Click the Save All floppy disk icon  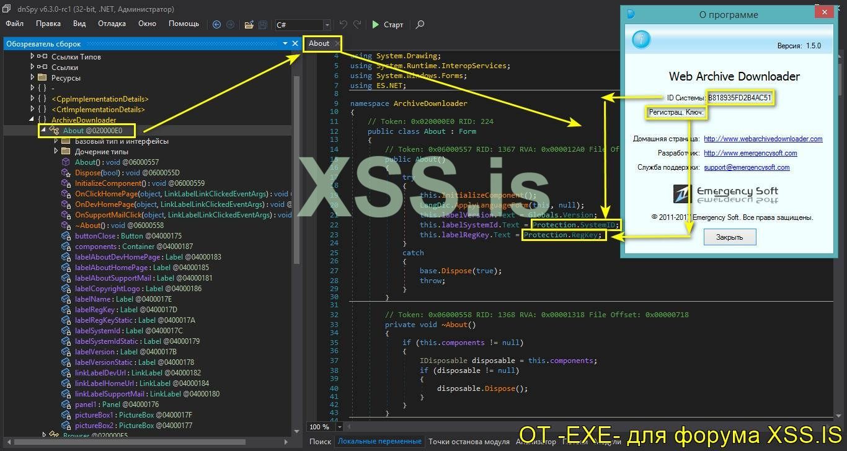[x=263, y=25]
